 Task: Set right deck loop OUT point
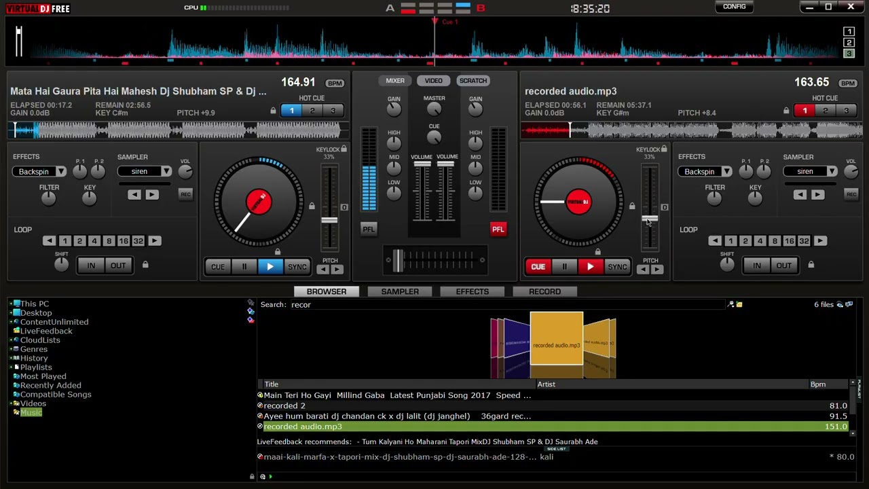pos(784,266)
